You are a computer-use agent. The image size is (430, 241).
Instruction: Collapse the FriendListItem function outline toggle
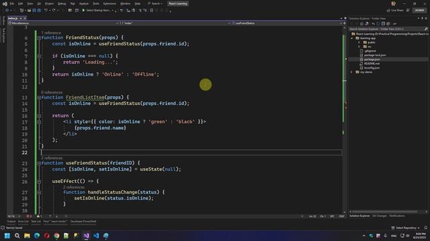click(39, 98)
